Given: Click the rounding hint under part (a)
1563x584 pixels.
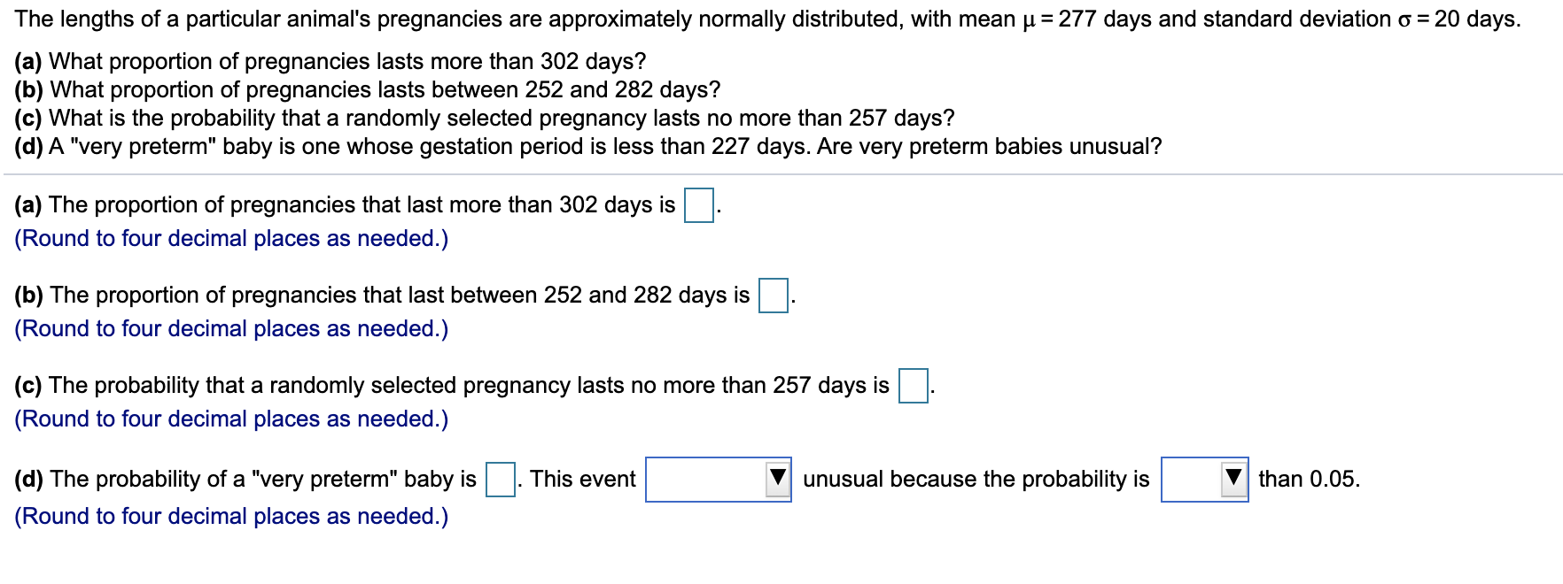Looking at the screenshot, I should click(x=231, y=239).
